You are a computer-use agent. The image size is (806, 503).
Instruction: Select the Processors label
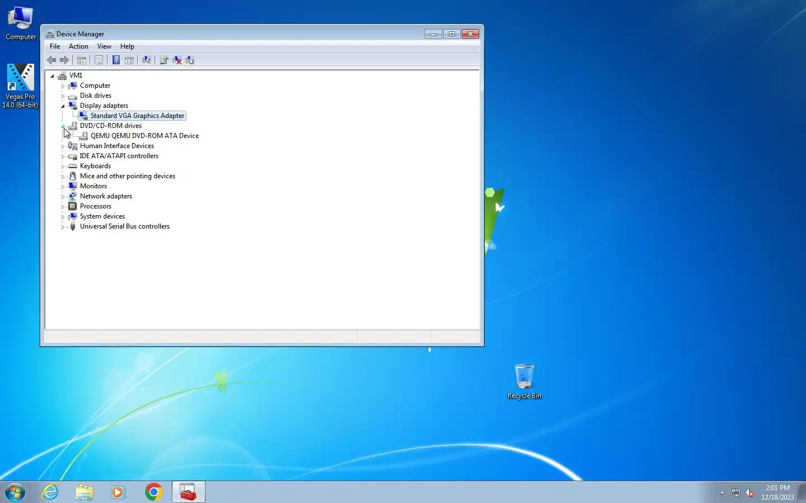(96, 206)
